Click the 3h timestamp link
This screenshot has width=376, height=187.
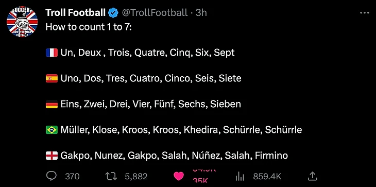[201, 13]
